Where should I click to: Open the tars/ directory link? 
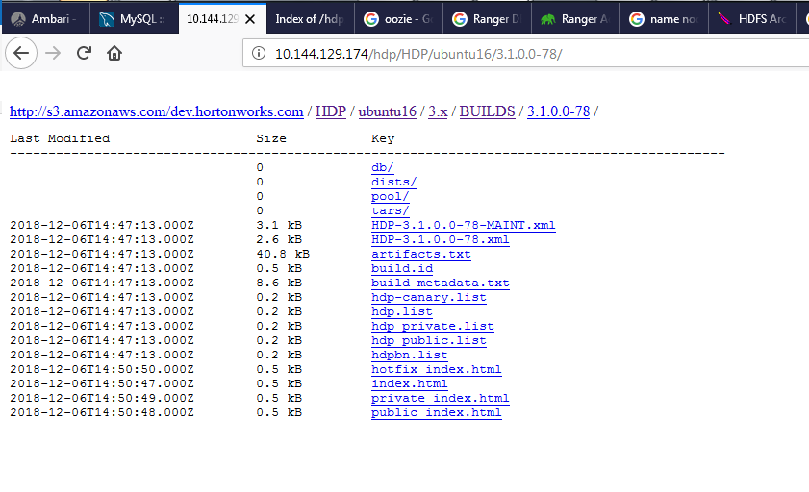click(390, 210)
